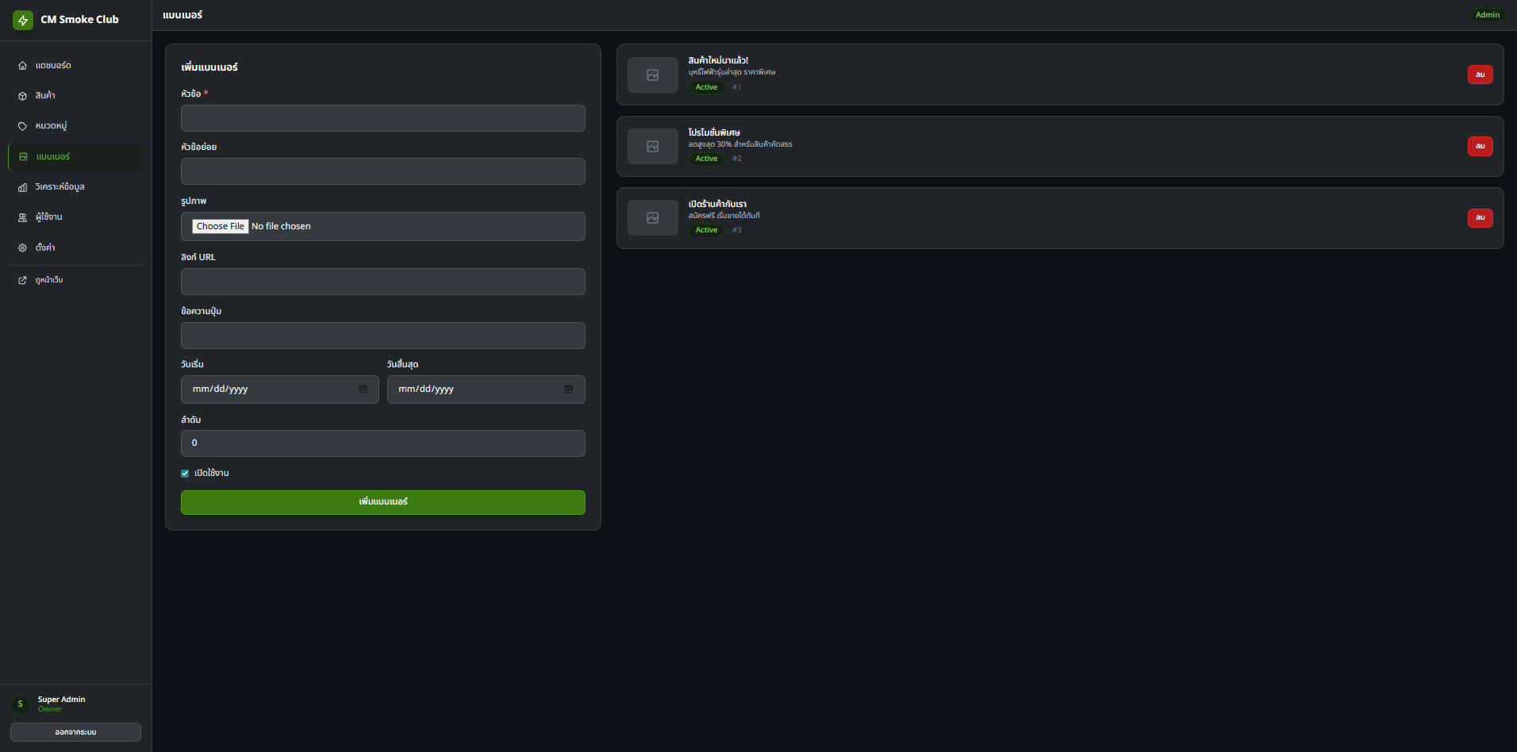Toggle the เปิดใช้งาน checkbox
The width and height of the screenshot is (1517, 752).
pyautogui.click(x=185, y=474)
